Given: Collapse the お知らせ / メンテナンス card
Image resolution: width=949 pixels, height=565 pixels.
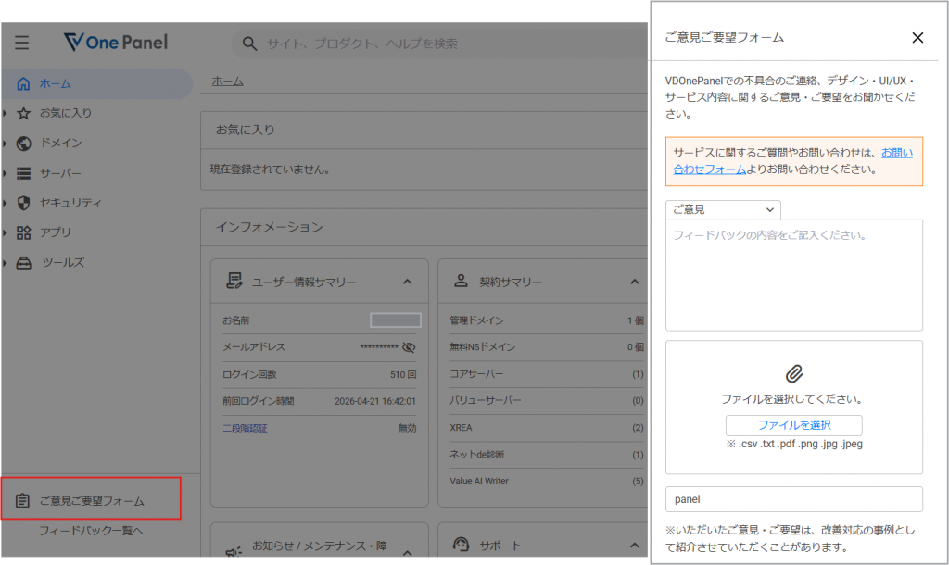Looking at the screenshot, I should point(408,552).
